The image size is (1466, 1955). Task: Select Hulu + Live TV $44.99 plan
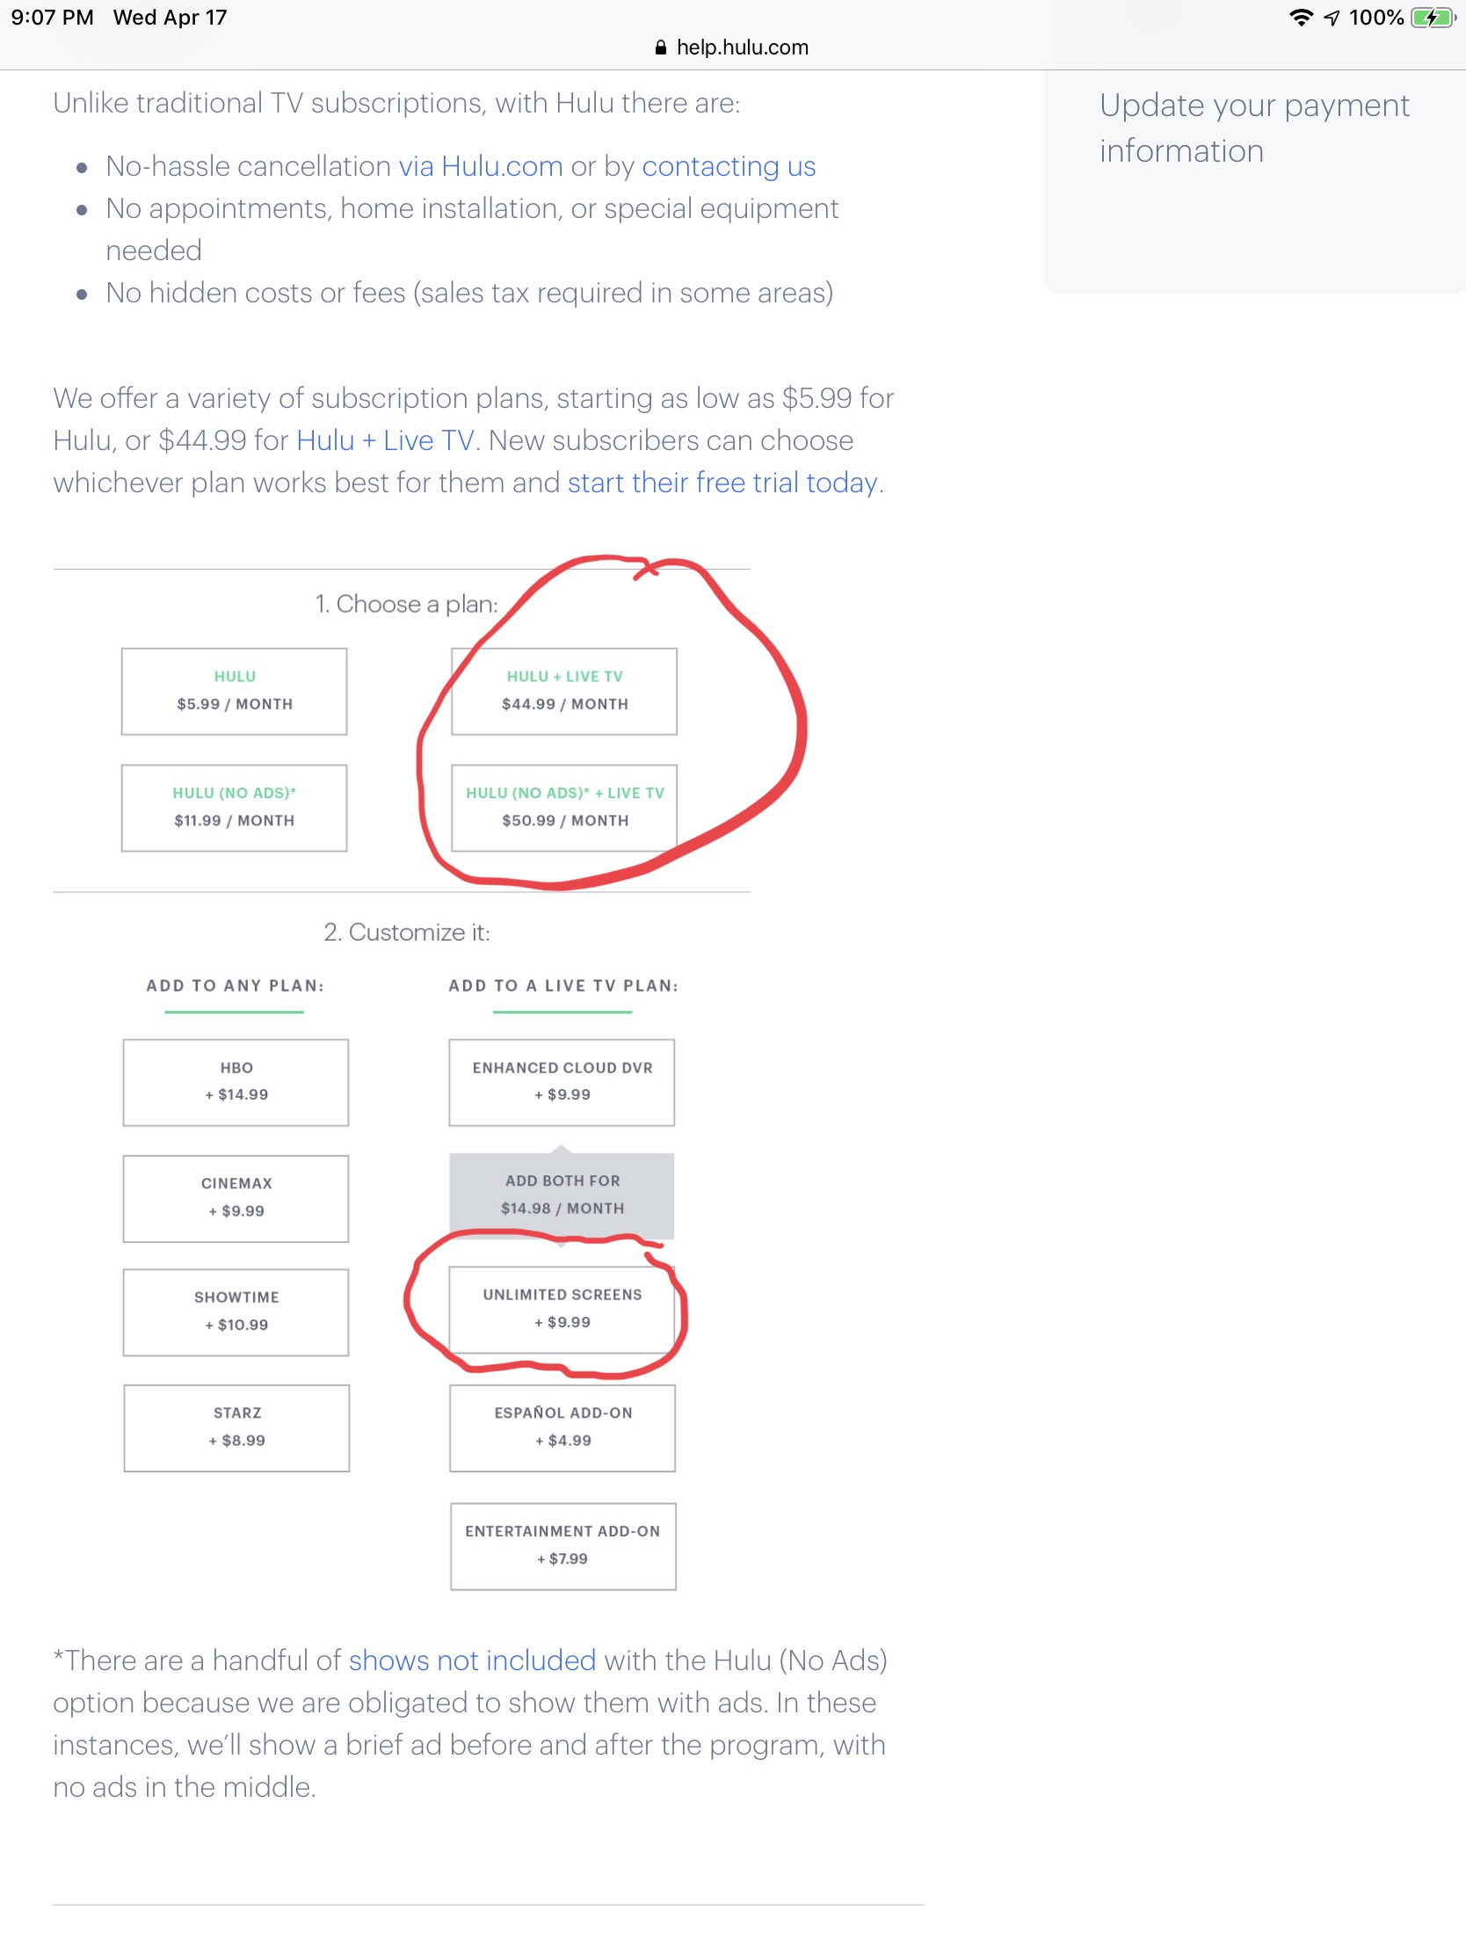click(563, 691)
